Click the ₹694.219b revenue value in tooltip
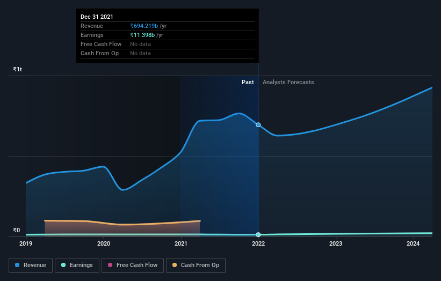The height and width of the screenshot is (281, 441). 144,26
